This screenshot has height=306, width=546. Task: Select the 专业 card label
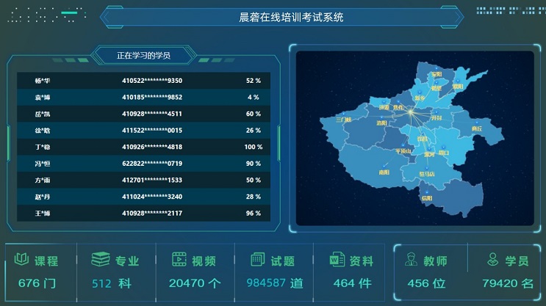pyautogui.click(x=127, y=261)
